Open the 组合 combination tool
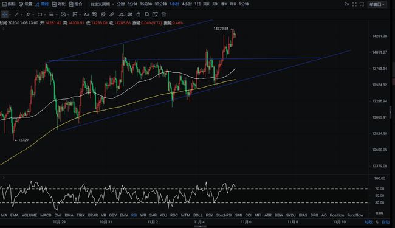Image resolution: width=395 pixels, height=228 pixels. tap(75, 4)
